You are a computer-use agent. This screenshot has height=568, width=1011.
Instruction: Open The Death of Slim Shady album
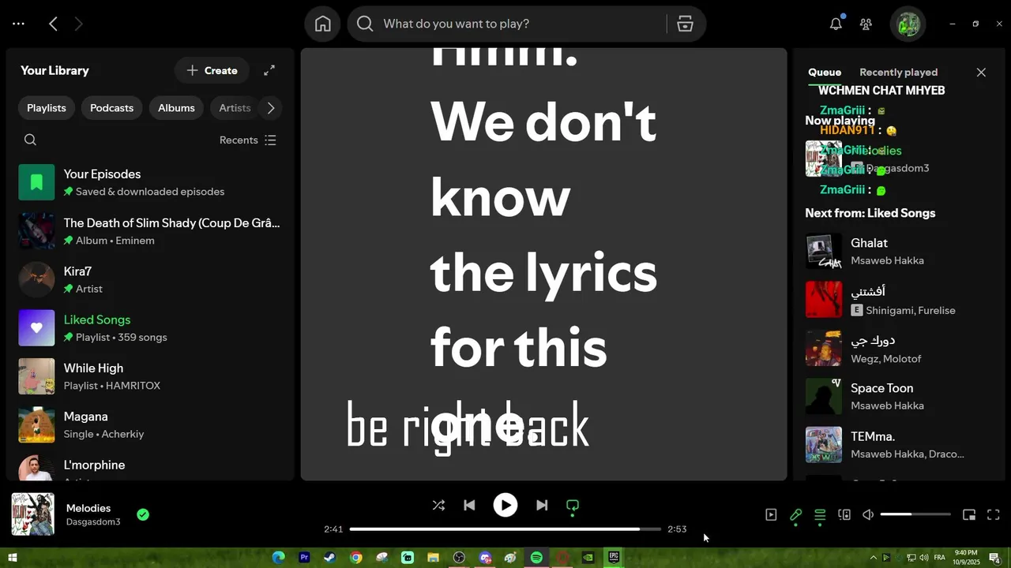click(x=150, y=231)
